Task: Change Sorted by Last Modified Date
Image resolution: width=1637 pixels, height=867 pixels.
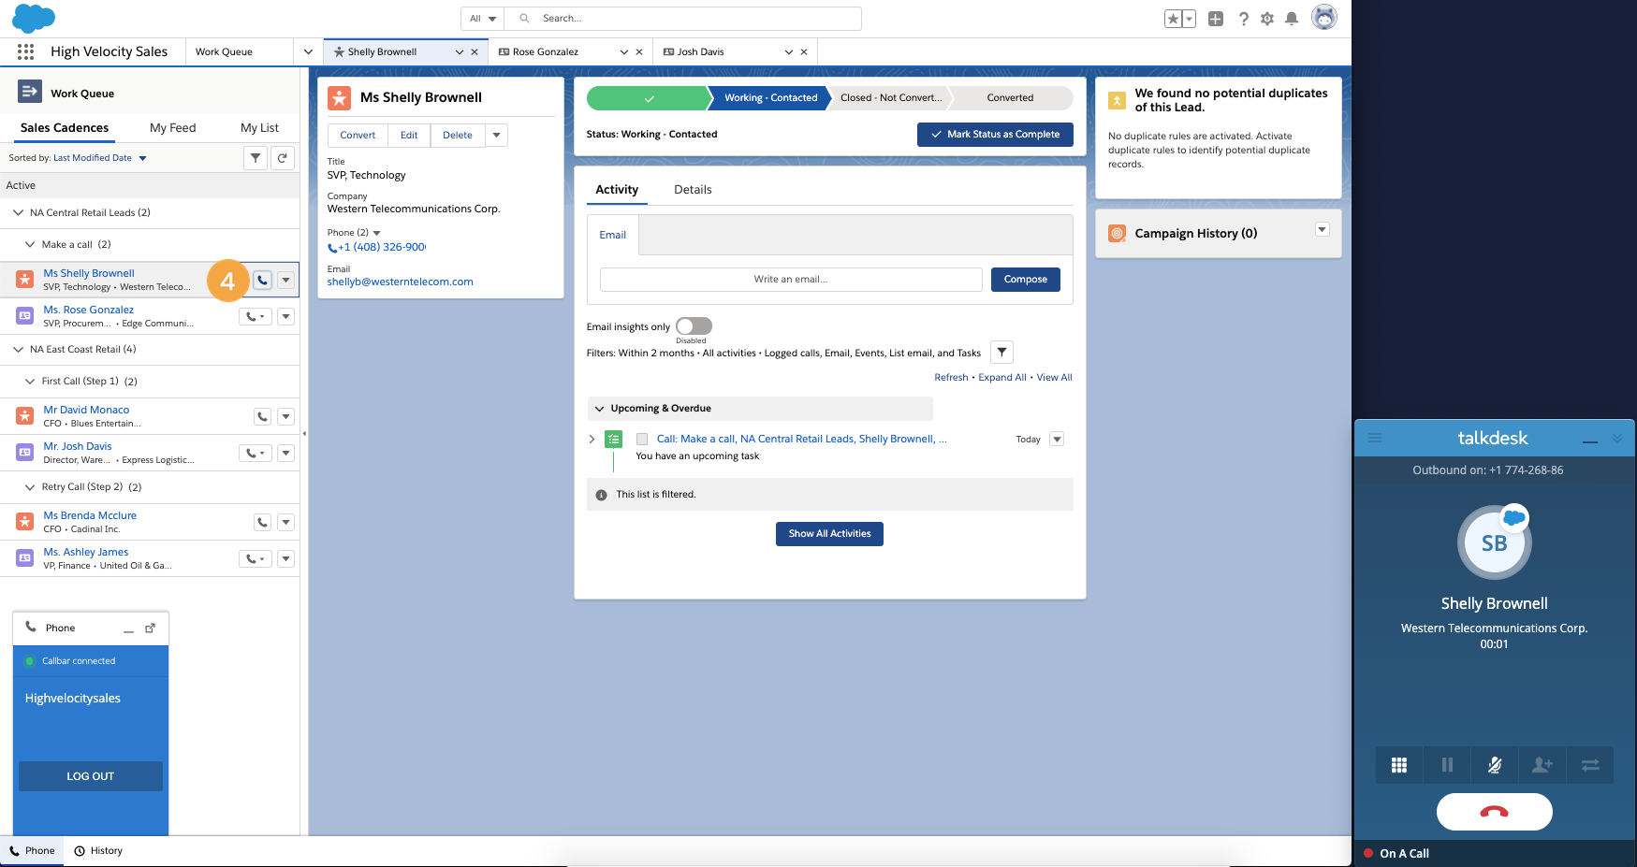Action: click(100, 158)
